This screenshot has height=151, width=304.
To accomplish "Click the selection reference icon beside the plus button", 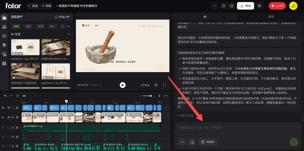I will 192,142.
